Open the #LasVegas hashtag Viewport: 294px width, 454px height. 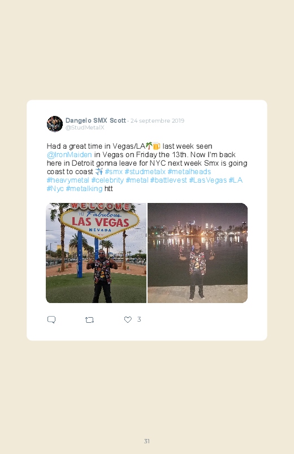click(207, 180)
